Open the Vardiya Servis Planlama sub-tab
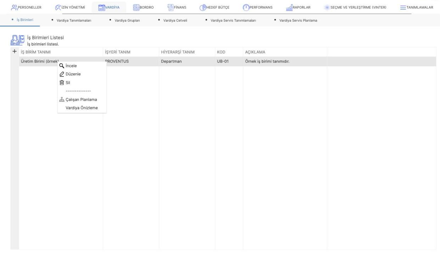The height and width of the screenshot is (253, 440). pos(298,20)
